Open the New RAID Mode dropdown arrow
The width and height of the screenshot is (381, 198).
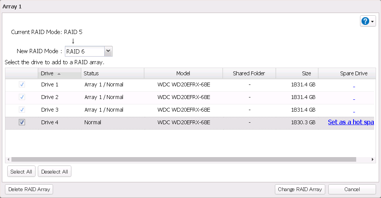(x=108, y=51)
